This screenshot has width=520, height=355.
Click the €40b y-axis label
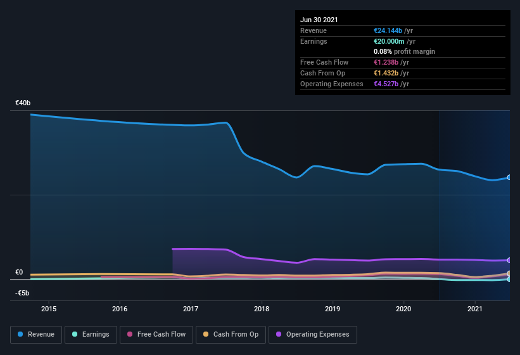[23, 103]
